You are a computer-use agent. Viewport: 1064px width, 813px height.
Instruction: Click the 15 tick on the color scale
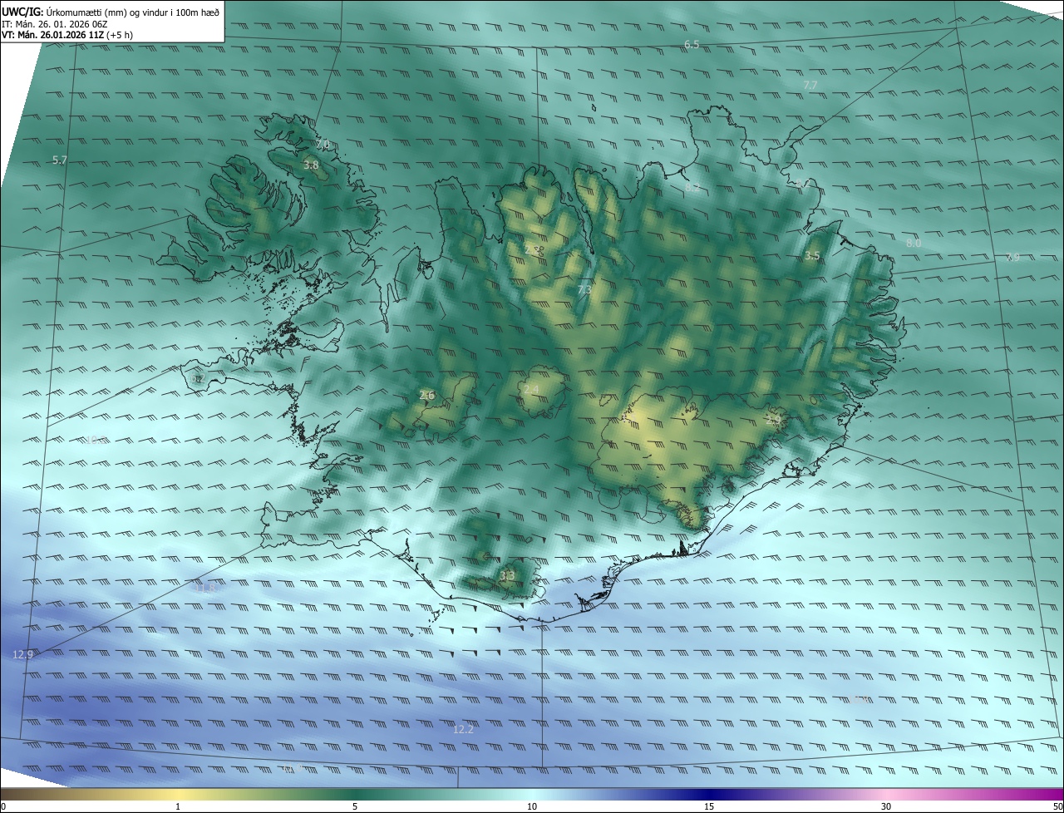coord(709,806)
